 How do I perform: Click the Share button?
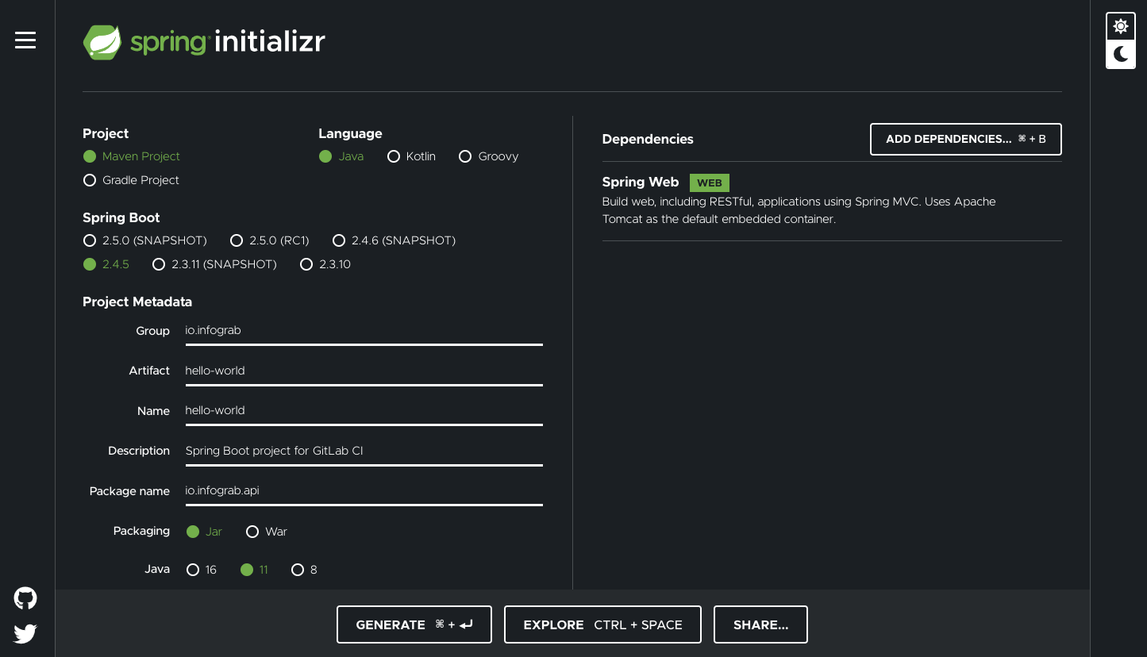point(760,624)
